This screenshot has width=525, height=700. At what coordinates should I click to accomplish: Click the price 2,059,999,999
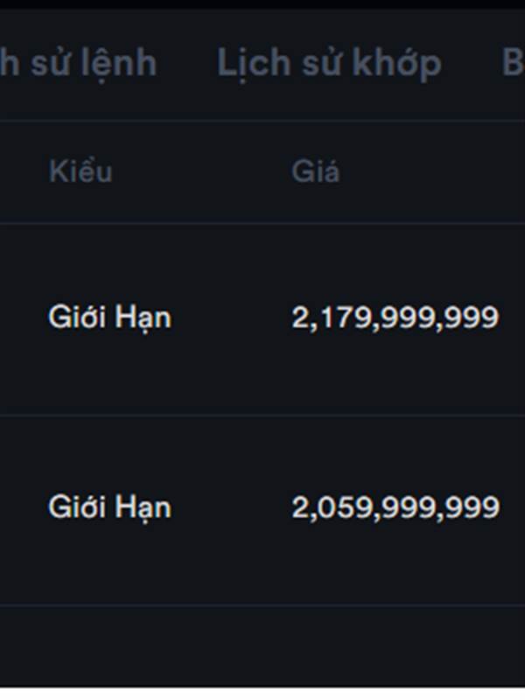pyautogui.click(x=395, y=507)
